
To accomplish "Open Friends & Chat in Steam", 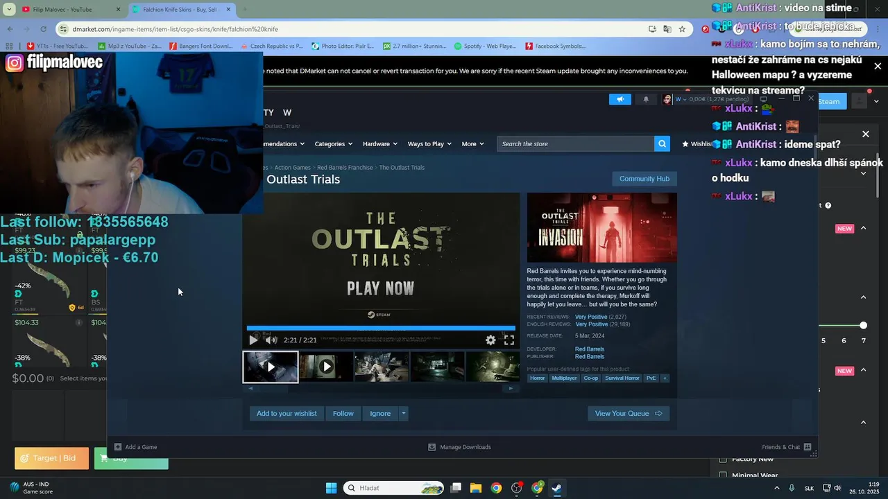I will coord(787,447).
